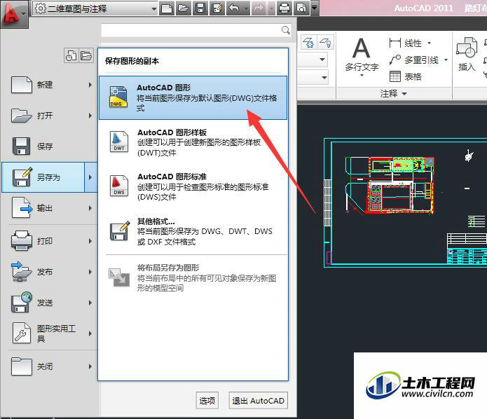Click the Save floppy icon in quick access toolbar
487x419 pixels.
coord(200,8)
